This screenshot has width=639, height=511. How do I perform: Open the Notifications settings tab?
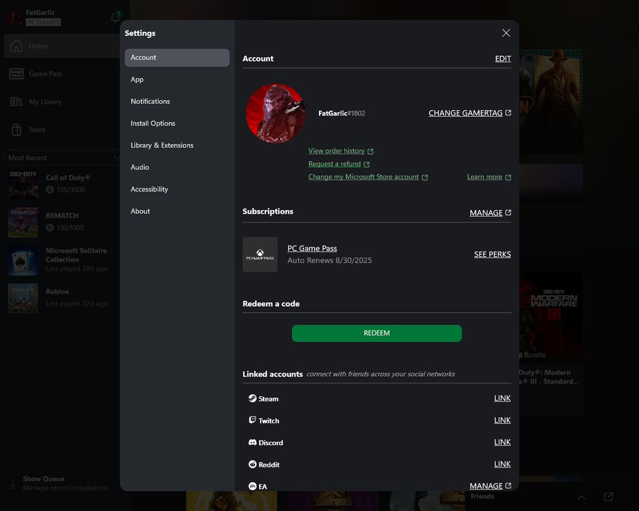click(x=177, y=101)
